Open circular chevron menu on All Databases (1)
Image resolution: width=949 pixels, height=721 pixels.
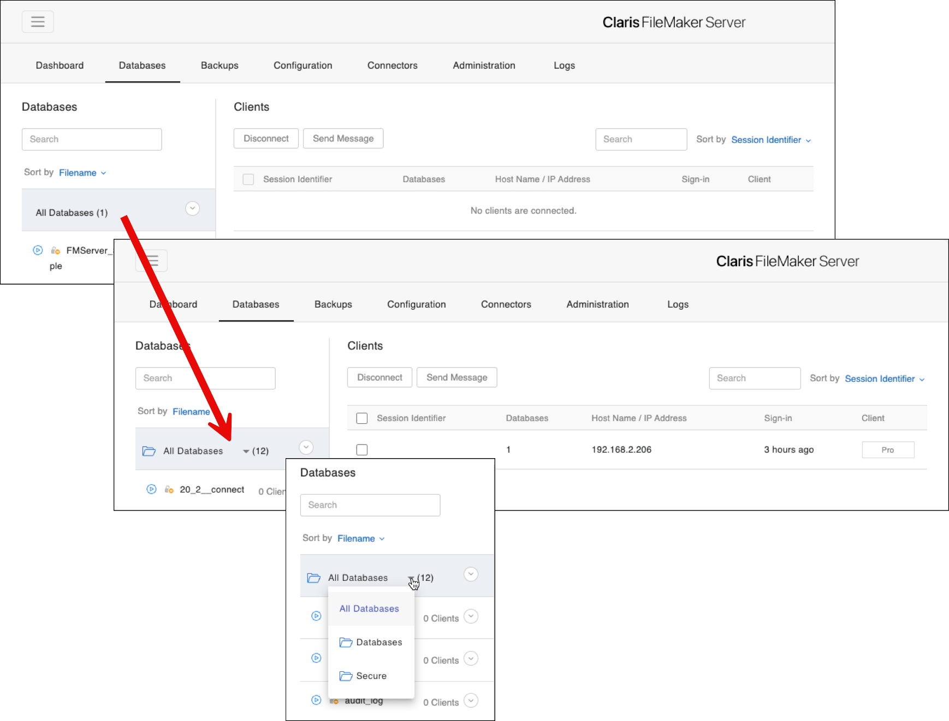(192, 208)
